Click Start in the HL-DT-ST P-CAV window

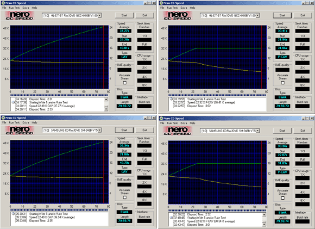point(282,15)
